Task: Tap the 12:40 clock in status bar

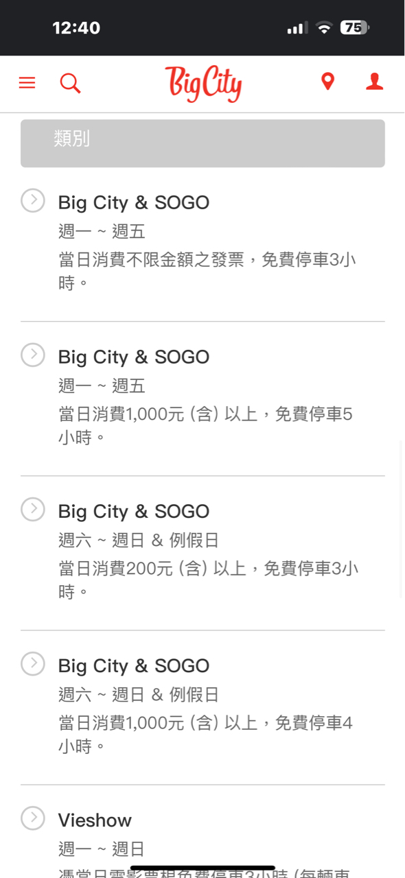Action: 76,28
